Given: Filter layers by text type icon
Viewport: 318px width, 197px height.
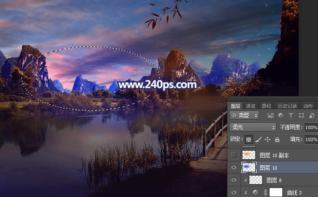Looking at the screenshot, I should point(291,115).
